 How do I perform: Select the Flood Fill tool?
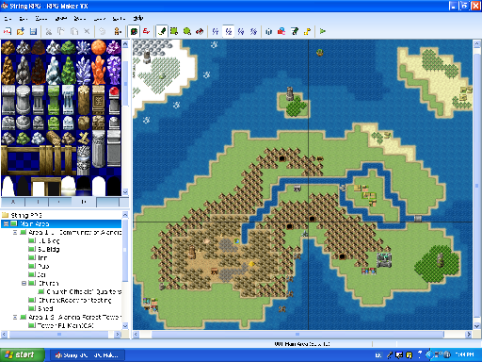[x=200, y=31]
